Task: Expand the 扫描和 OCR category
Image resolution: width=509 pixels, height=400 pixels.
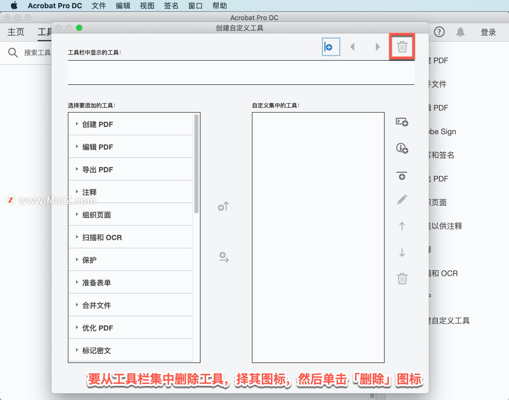Action: pyautogui.click(x=77, y=237)
